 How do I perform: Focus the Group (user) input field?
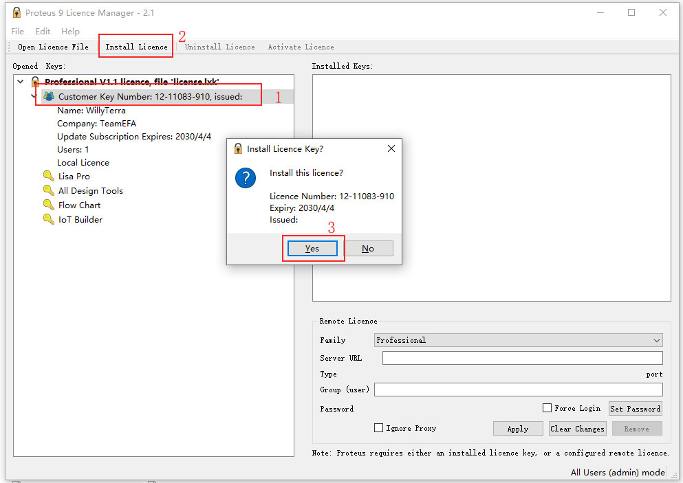pyautogui.click(x=519, y=390)
